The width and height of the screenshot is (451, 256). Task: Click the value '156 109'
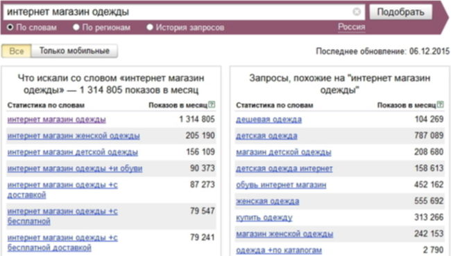pos(201,152)
